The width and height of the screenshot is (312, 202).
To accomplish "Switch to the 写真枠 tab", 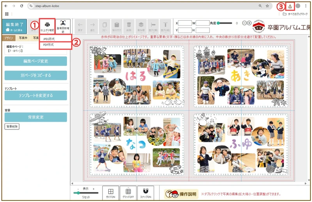I will tap(23, 38).
